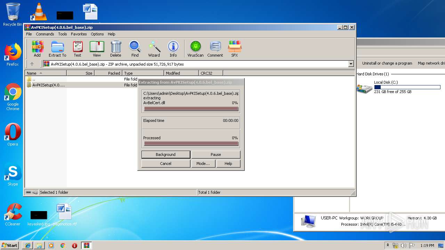Click the archive path address field
Viewport: 445px width, 250px height.
198,64
